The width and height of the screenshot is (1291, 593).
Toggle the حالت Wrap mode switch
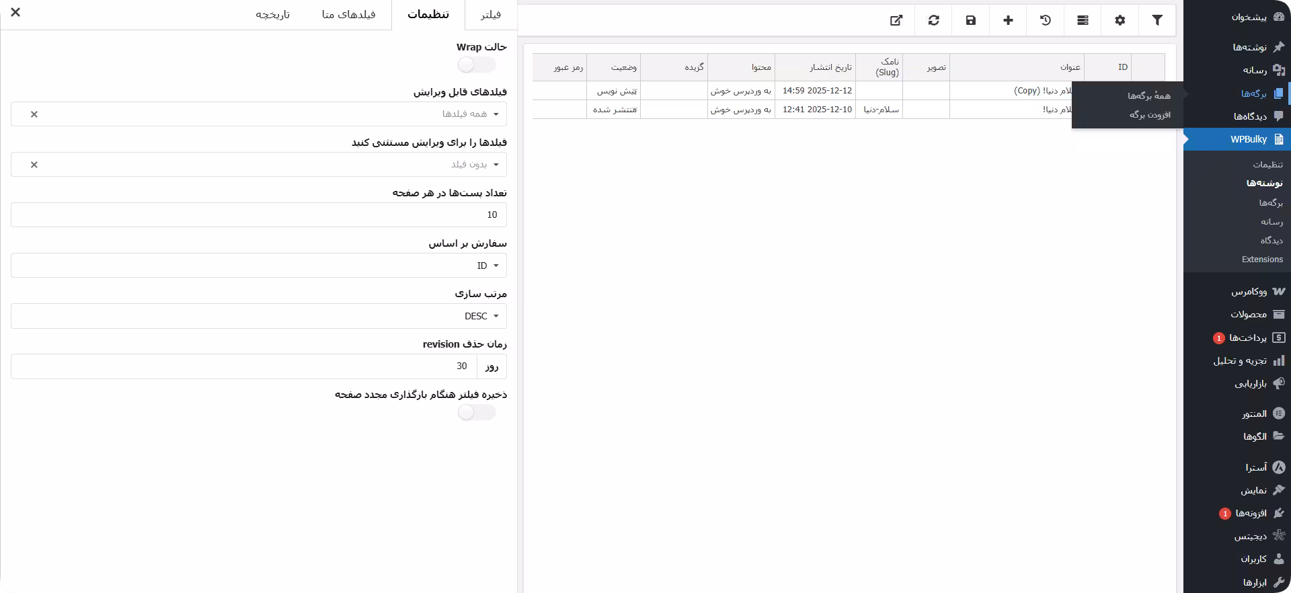coord(477,65)
